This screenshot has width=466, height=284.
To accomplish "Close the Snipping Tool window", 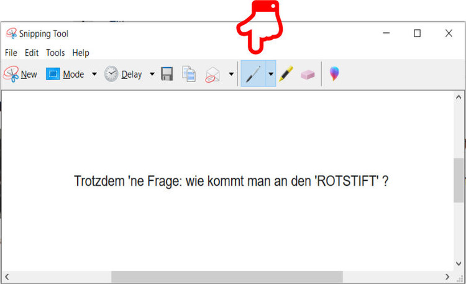I will pos(449,33).
